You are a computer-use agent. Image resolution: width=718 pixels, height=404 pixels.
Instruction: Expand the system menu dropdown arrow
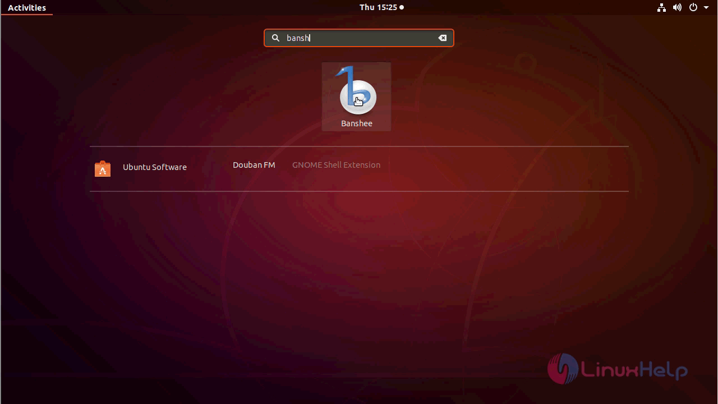click(x=706, y=8)
